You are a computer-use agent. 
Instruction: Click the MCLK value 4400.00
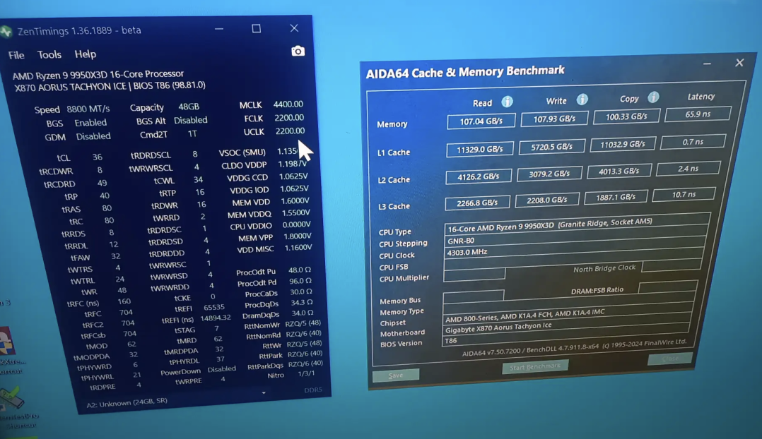pyautogui.click(x=288, y=104)
